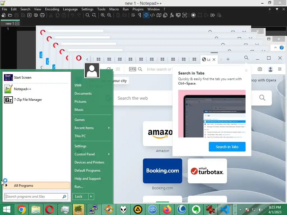
Task: Open the File menu in Notepad++
Action: 4,9
